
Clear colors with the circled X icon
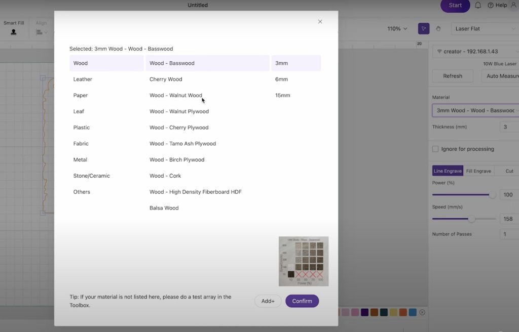(x=422, y=312)
